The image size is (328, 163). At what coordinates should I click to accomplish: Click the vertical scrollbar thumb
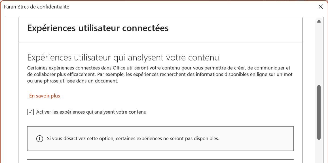[x=319, y=112]
